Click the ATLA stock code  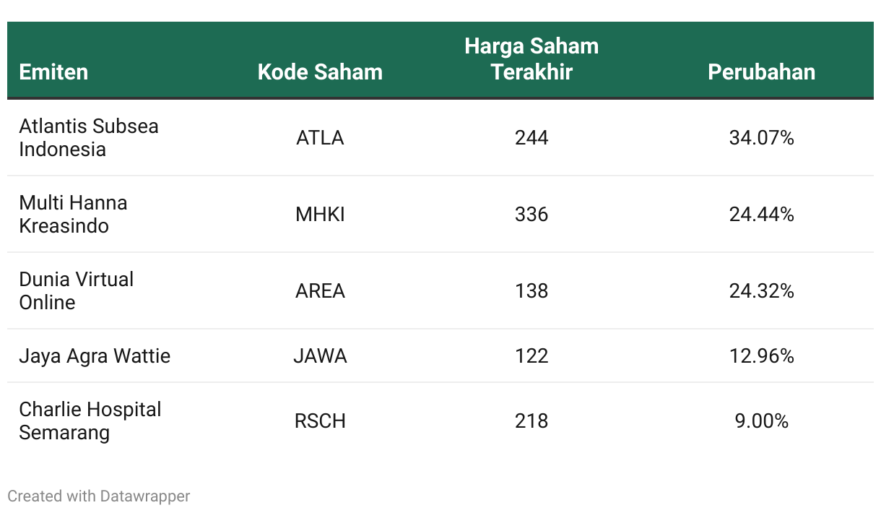(x=320, y=137)
